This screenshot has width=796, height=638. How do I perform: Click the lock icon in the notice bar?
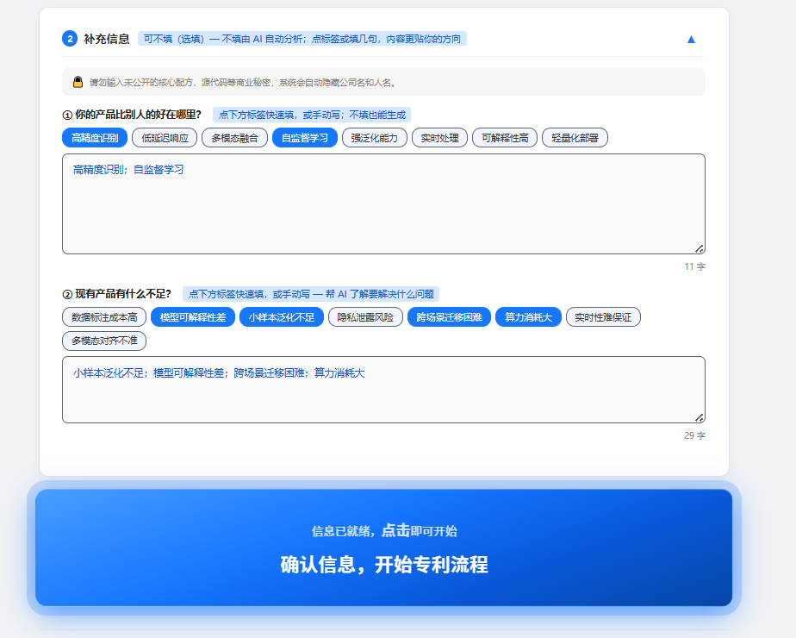(x=78, y=82)
